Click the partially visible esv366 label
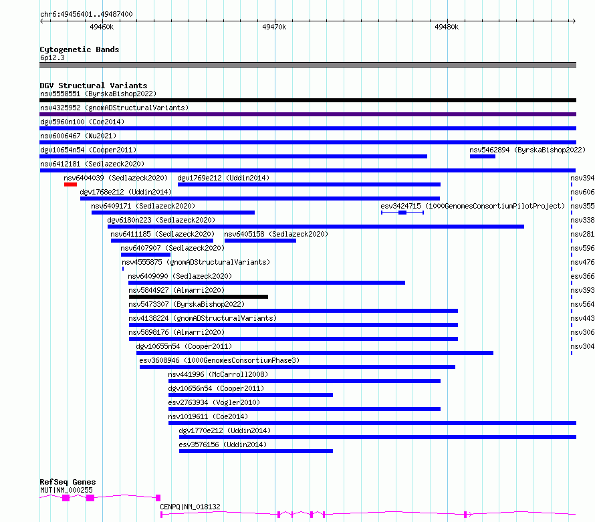595x522 pixels. (582, 276)
